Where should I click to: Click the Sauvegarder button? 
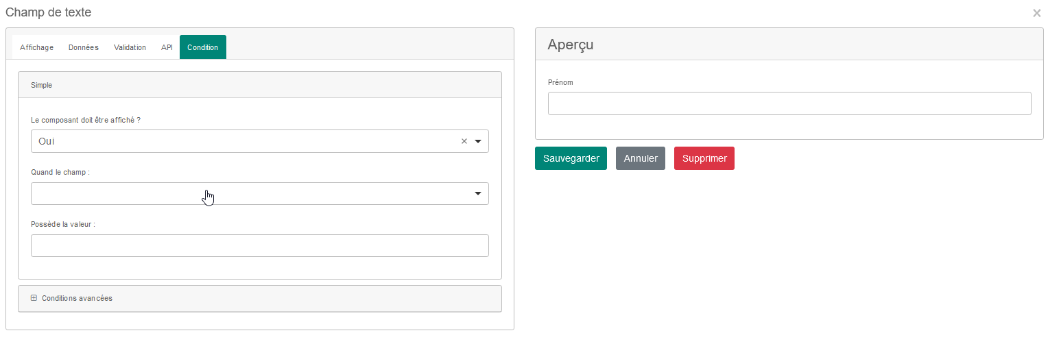(x=571, y=158)
